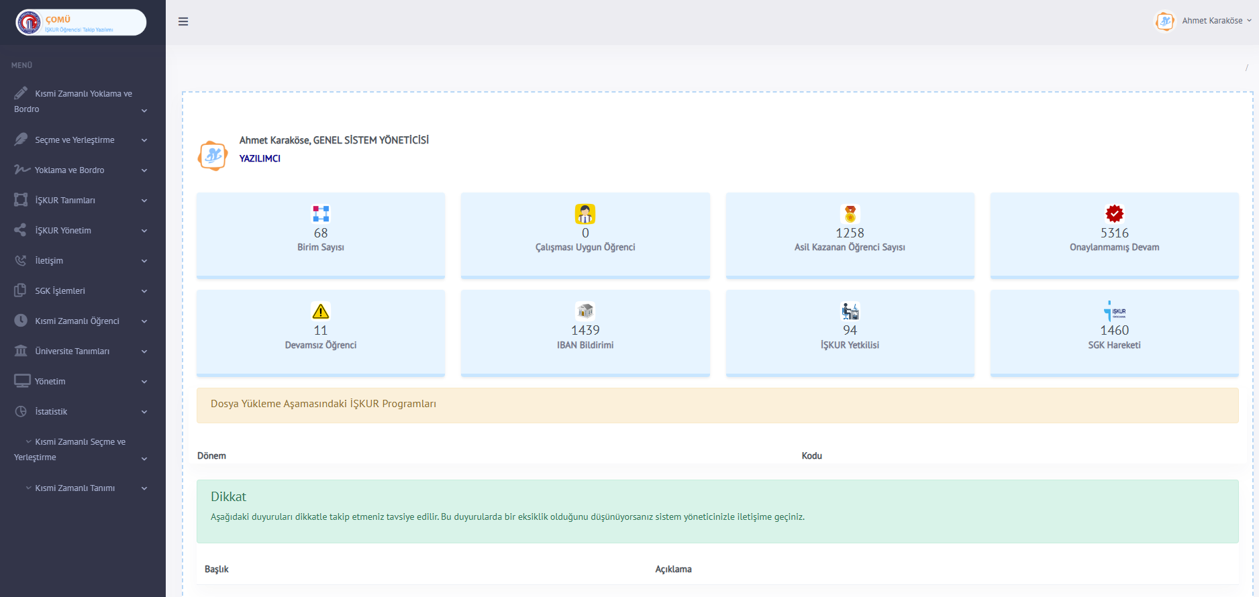
Task: Click the pencil icon for Kısmi Zamanlı Yoklama
Action: 21,93
